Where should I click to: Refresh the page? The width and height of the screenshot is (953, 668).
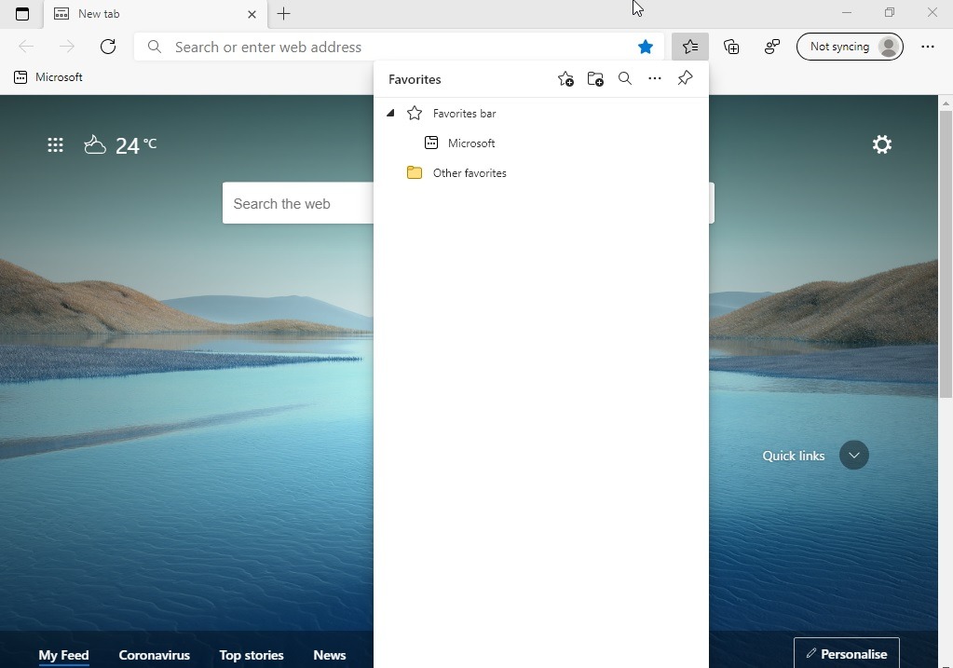coord(108,47)
